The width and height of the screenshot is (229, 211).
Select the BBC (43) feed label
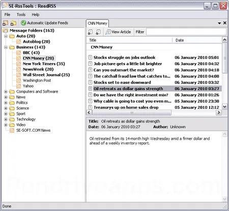(31, 53)
